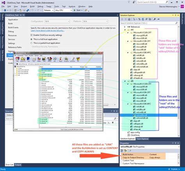Click the SFX icon in WinRAR toolbar
185x171 pixels.
coord(78,59)
